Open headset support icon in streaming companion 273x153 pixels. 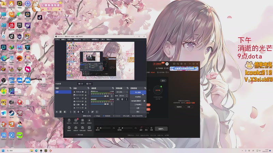point(178,64)
